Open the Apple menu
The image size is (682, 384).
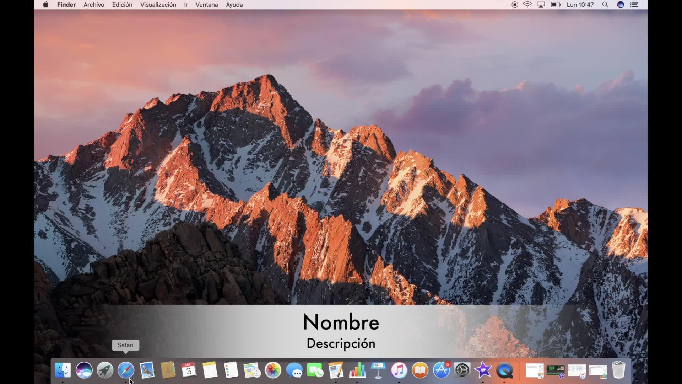[46, 5]
